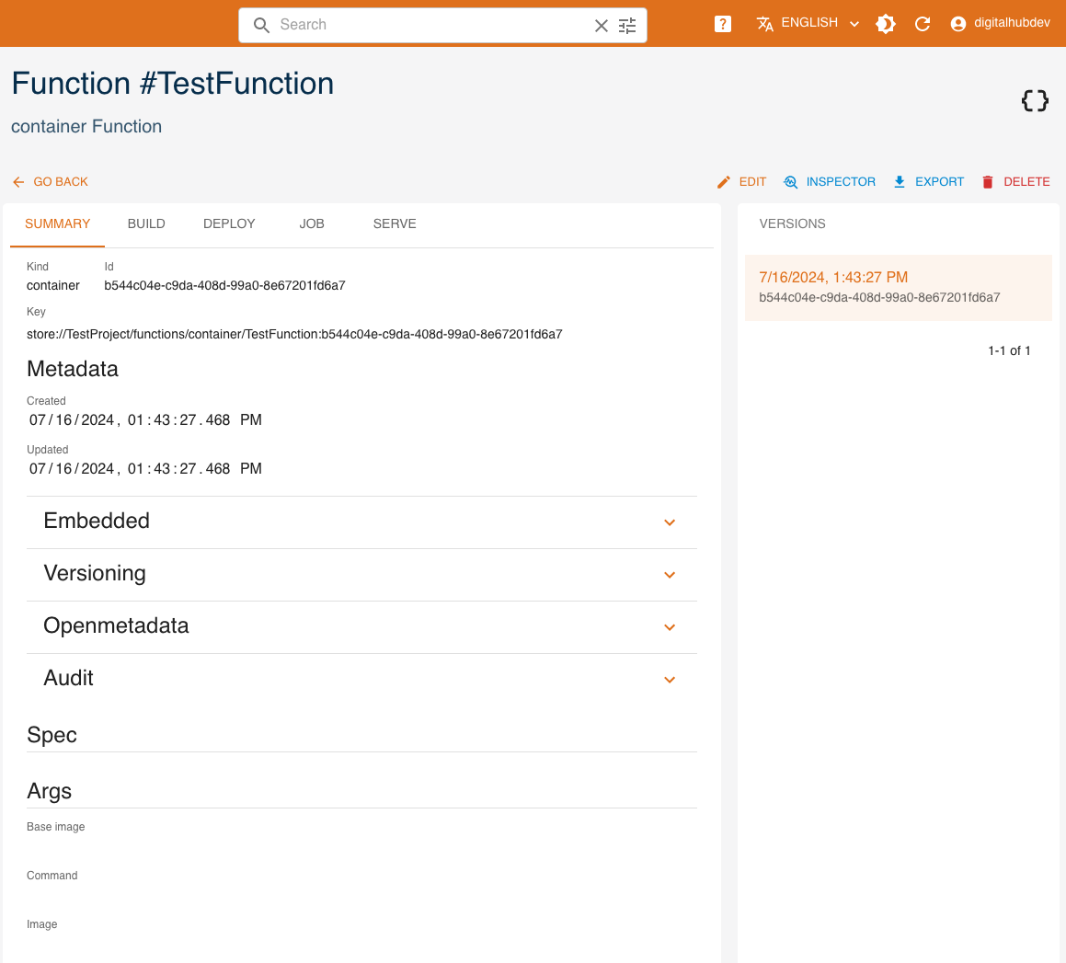This screenshot has height=963, width=1066.
Task: Open the INSPECTOR view
Action: (830, 182)
